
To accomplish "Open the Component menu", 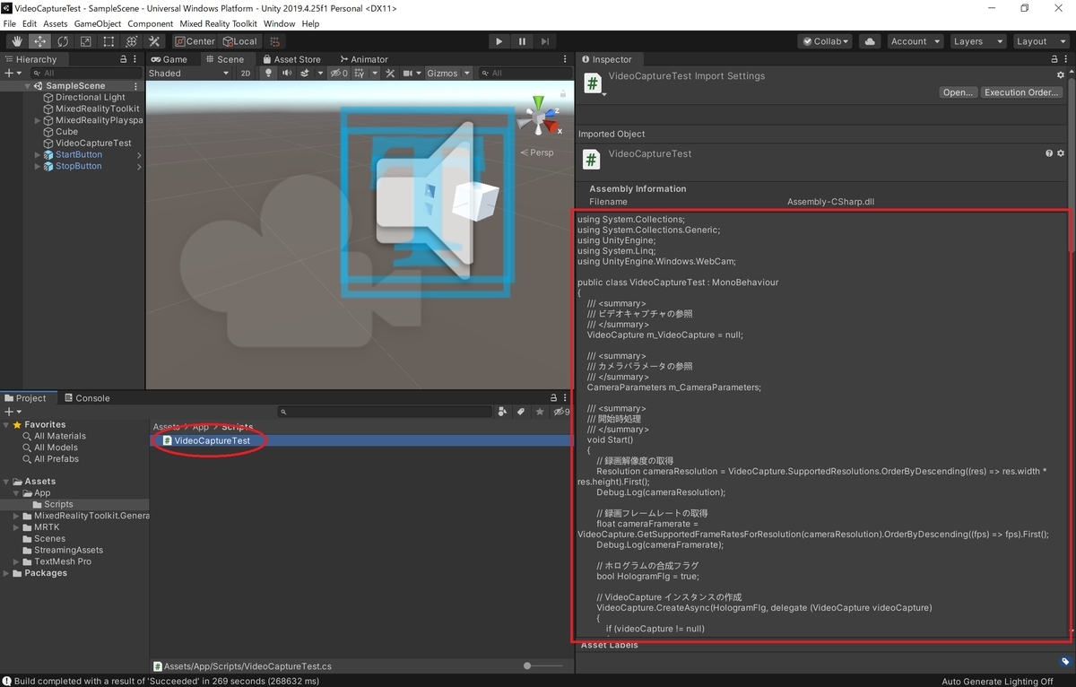I will [151, 23].
